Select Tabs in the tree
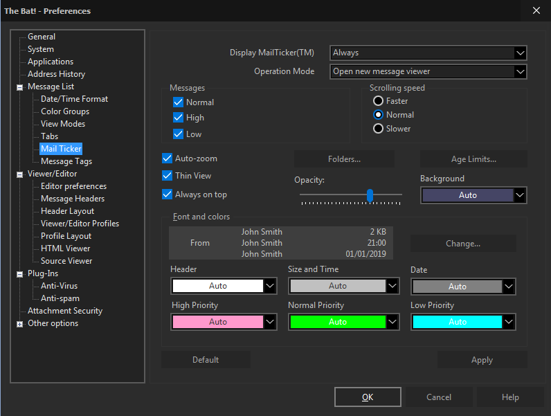 point(50,136)
